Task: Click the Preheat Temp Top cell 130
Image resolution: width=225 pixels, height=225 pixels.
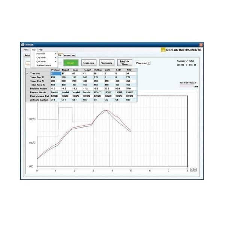Action: click(x=56, y=77)
